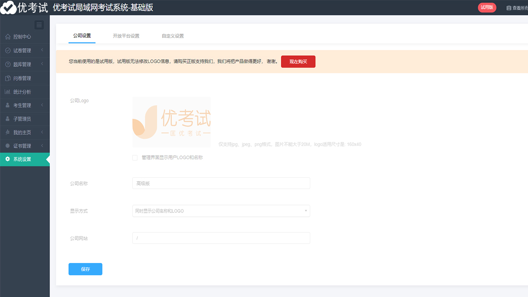Click the 保存 button

click(85, 269)
